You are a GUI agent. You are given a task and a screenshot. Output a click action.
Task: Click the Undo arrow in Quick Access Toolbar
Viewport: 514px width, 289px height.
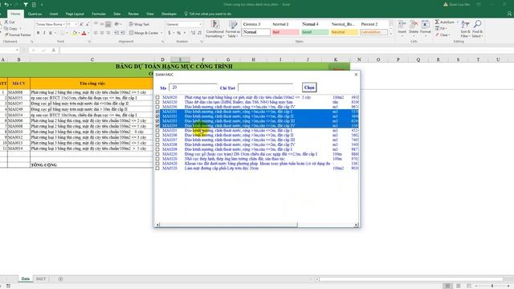pos(6,5)
